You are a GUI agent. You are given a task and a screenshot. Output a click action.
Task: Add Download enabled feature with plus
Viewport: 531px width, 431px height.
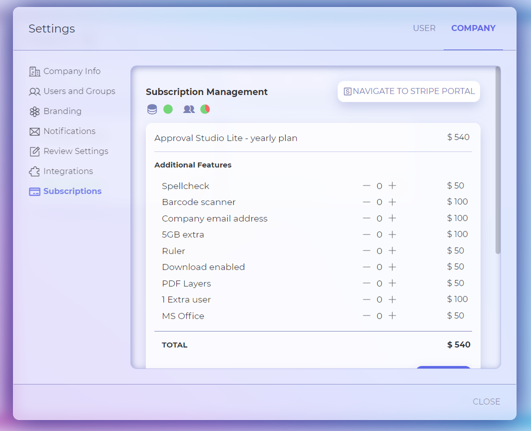pos(392,267)
